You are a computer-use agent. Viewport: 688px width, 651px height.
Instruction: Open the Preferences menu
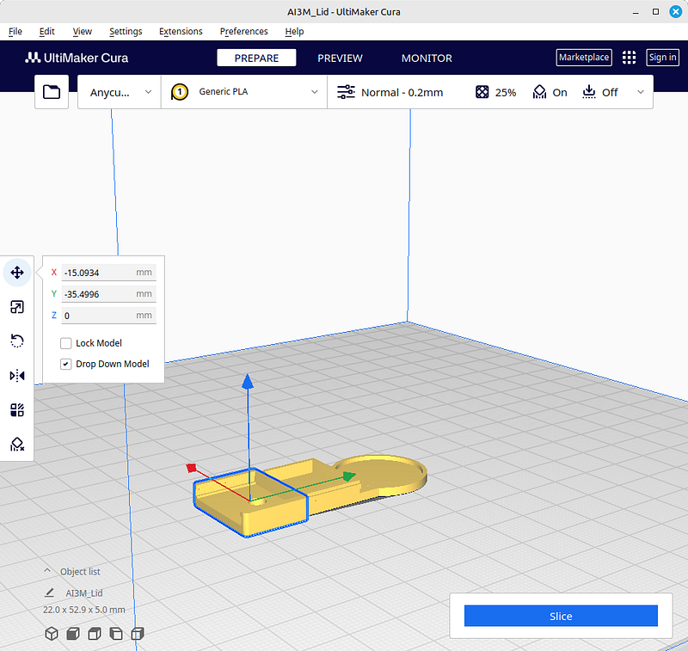point(243,32)
